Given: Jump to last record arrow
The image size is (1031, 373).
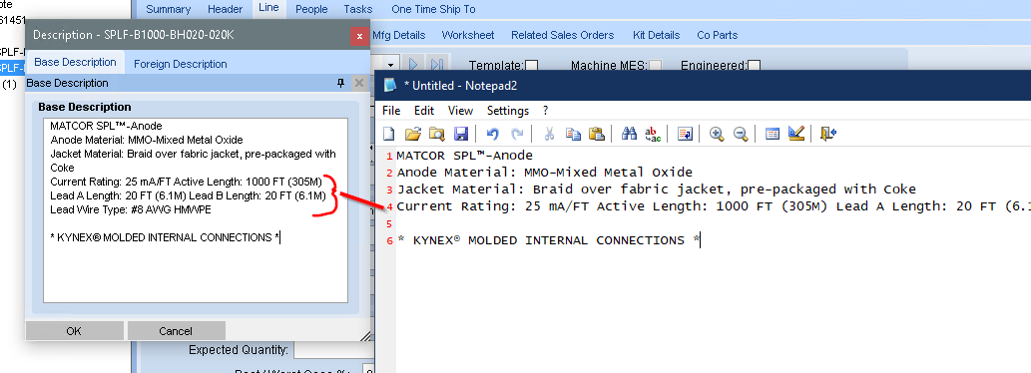Looking at the screenshot, I should [436, 65].
